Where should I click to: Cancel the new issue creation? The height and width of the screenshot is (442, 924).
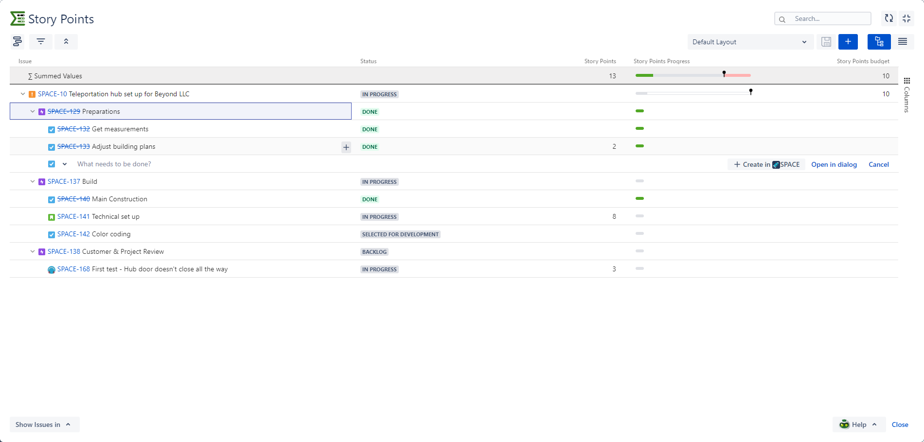(x=878, y=164)
